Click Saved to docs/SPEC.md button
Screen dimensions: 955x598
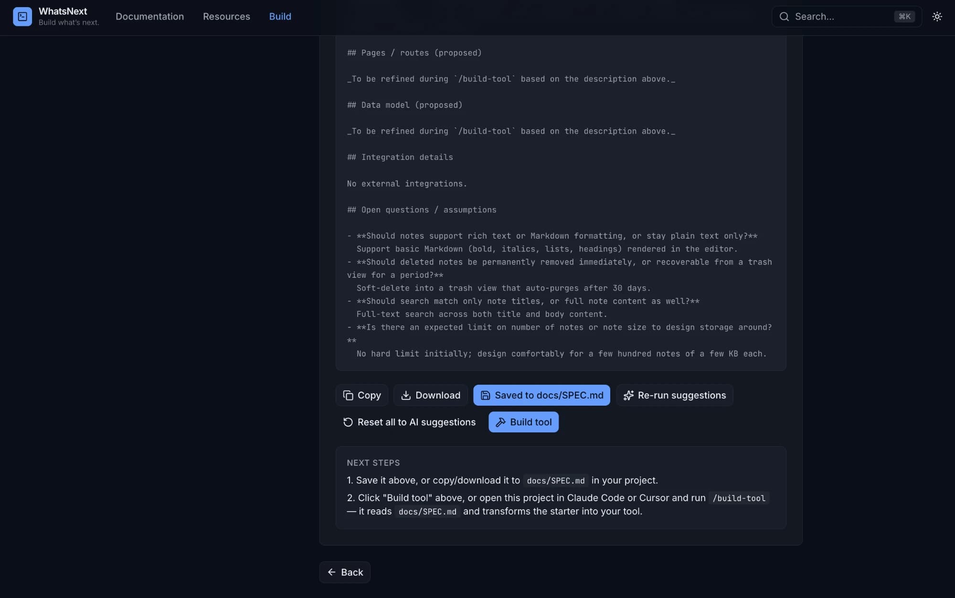(541, 395)
